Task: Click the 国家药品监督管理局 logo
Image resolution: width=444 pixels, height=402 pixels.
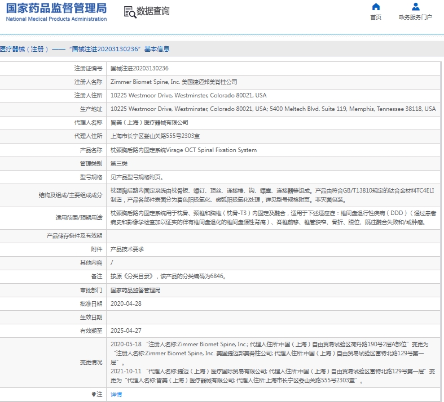Action: point(56,8)
